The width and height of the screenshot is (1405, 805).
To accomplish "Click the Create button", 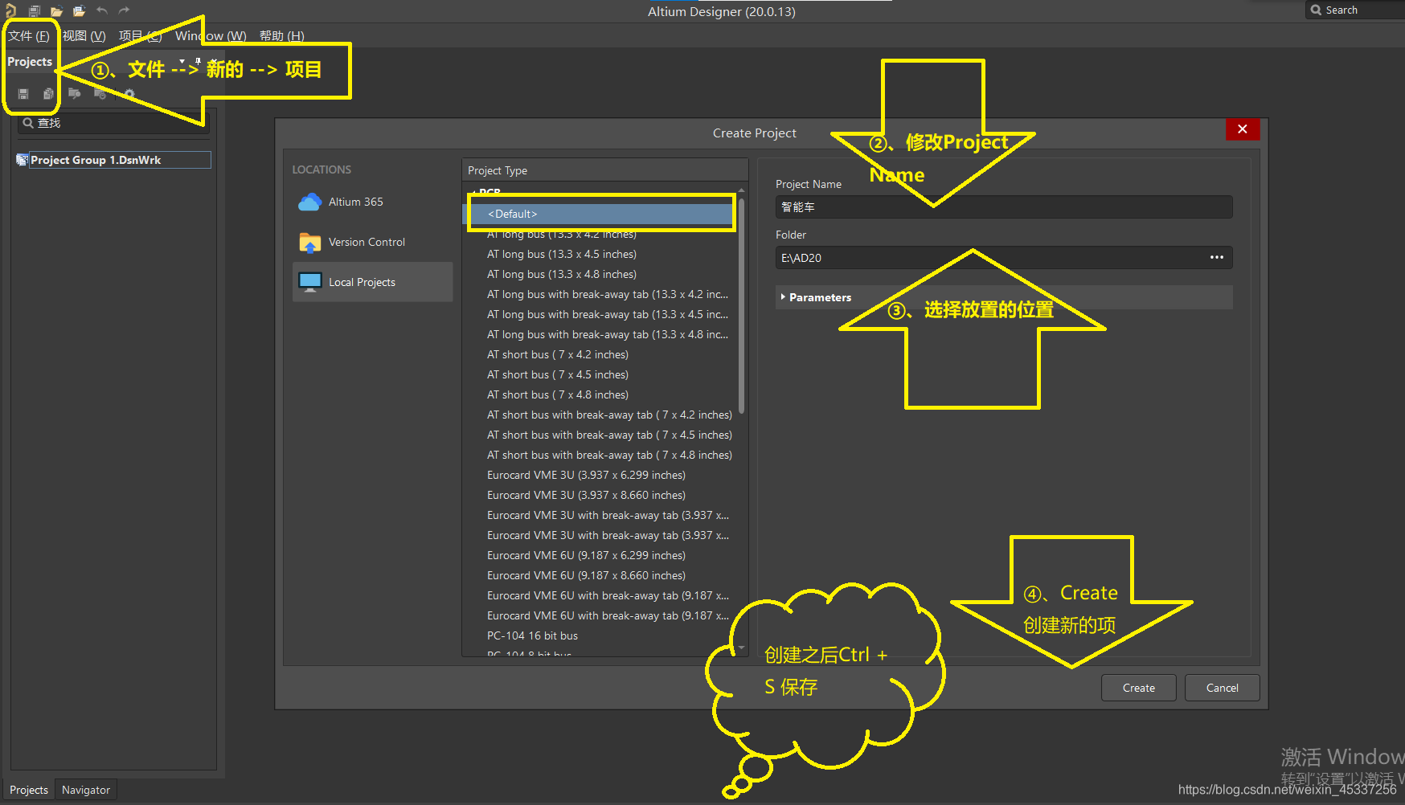I will (1138, 688).
